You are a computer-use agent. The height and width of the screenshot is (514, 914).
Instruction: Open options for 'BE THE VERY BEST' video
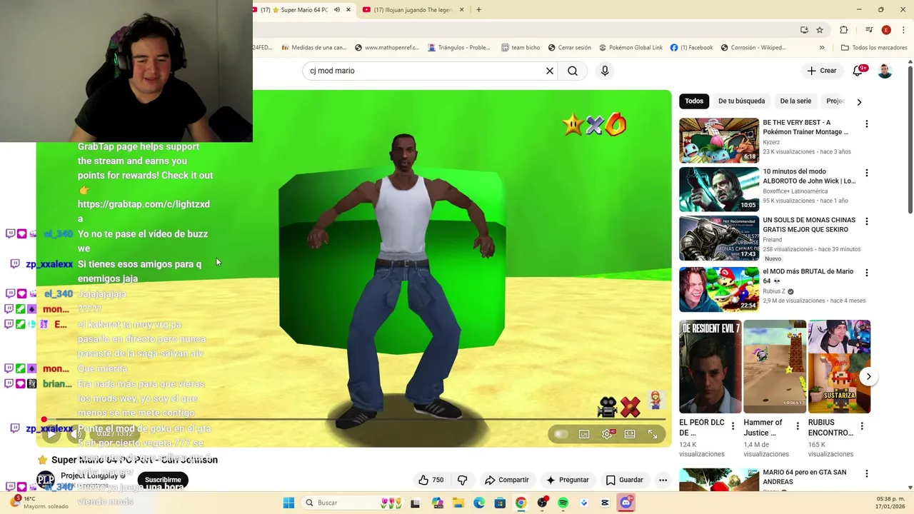pyautogui.click(x=867, y=124)
